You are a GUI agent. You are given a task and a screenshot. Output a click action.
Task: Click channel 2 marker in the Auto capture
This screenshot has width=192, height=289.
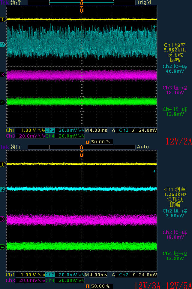pos(3,189)
